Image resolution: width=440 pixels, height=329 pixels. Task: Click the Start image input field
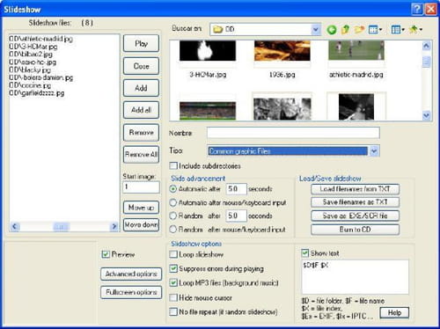tap(141, 187)
